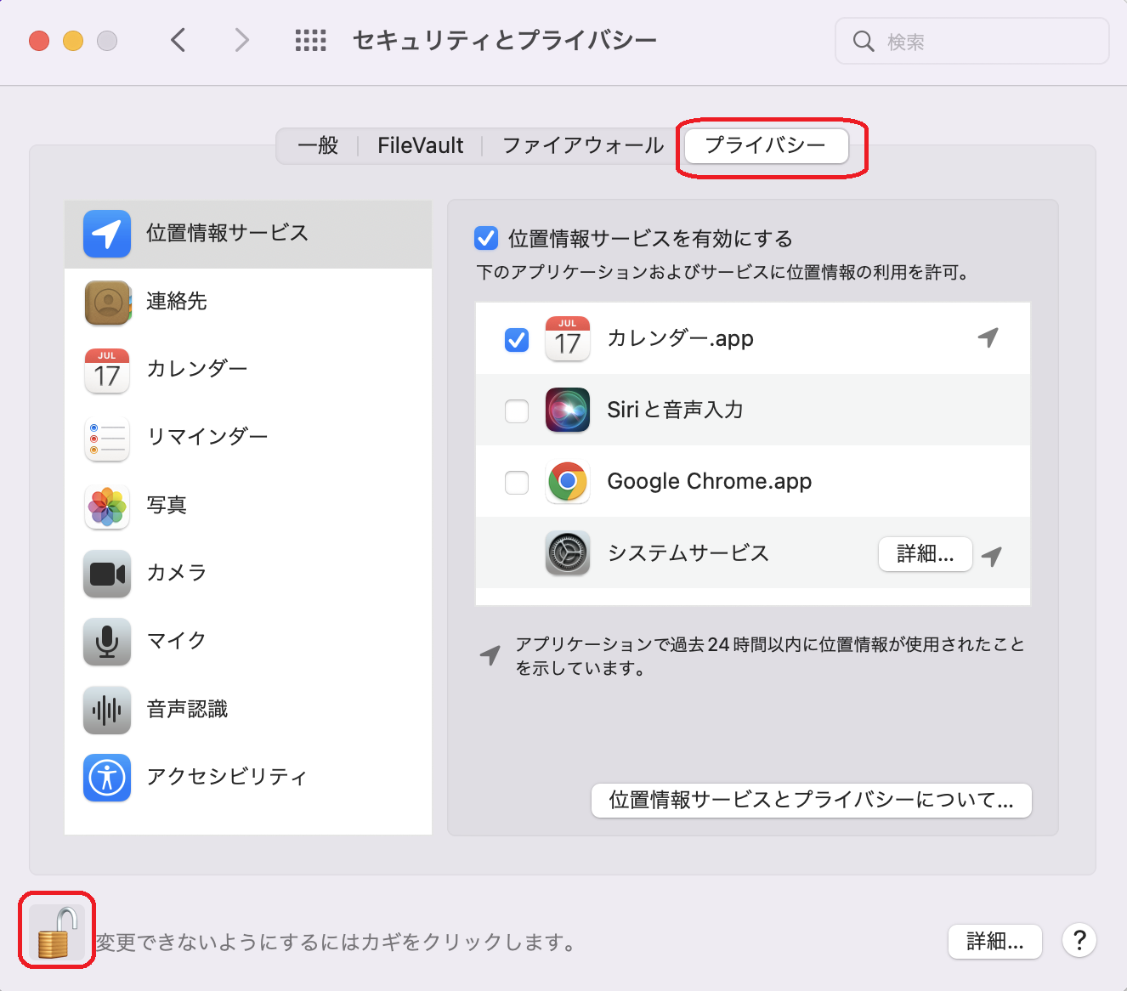Click 位置情報サービスとプライバシーについて... button
This screenshot has width=1127, height=991.
[811, 801]
